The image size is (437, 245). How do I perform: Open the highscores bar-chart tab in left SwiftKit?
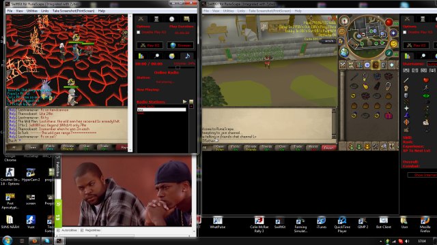[x=141, y=56]
